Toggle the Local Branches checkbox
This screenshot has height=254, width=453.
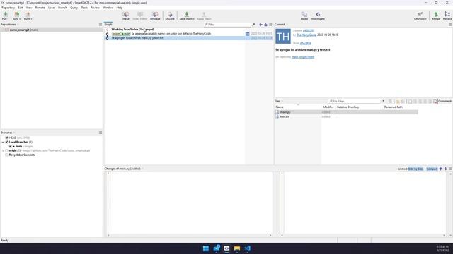click(x=6, y=142)
